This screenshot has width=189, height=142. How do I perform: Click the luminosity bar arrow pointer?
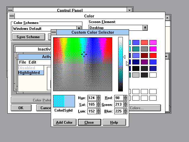124,57
